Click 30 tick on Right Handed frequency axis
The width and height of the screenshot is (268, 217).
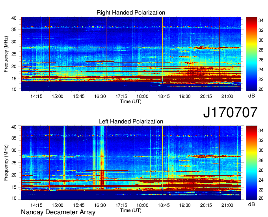pyautogui.click(x=14, y=42)
